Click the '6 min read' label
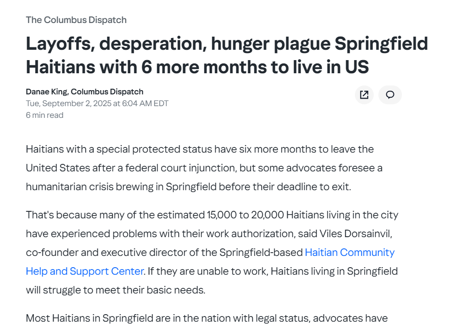 point(45,115)
